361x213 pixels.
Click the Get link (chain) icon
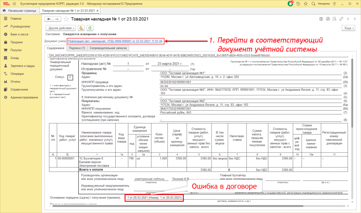click(341, 19)
